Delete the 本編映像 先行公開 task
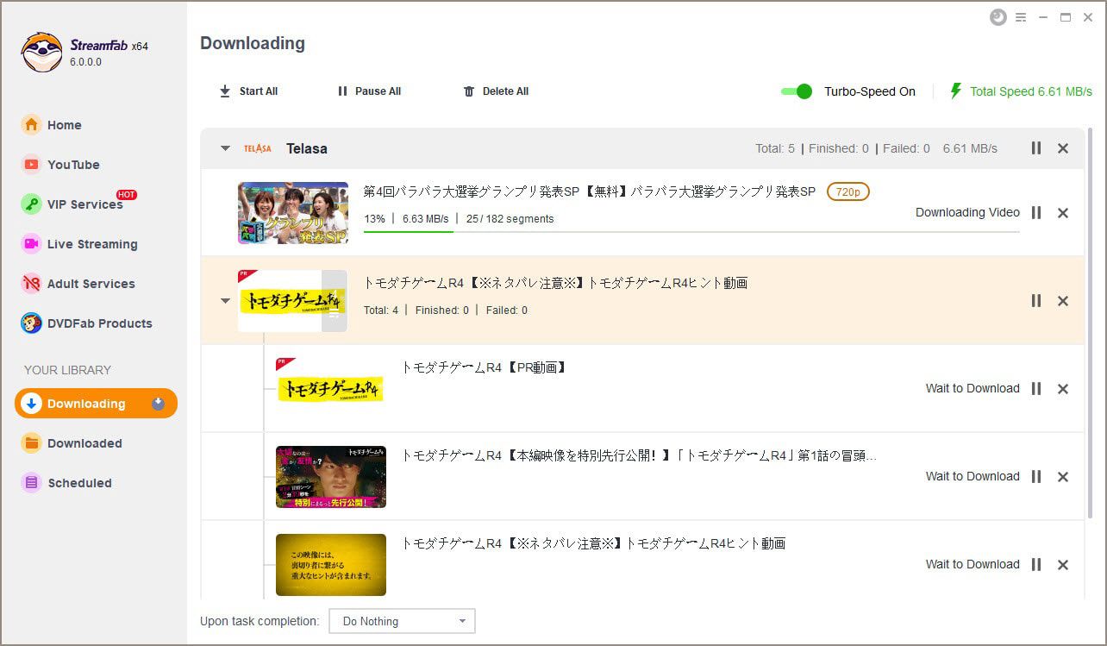 (1063, 477)
